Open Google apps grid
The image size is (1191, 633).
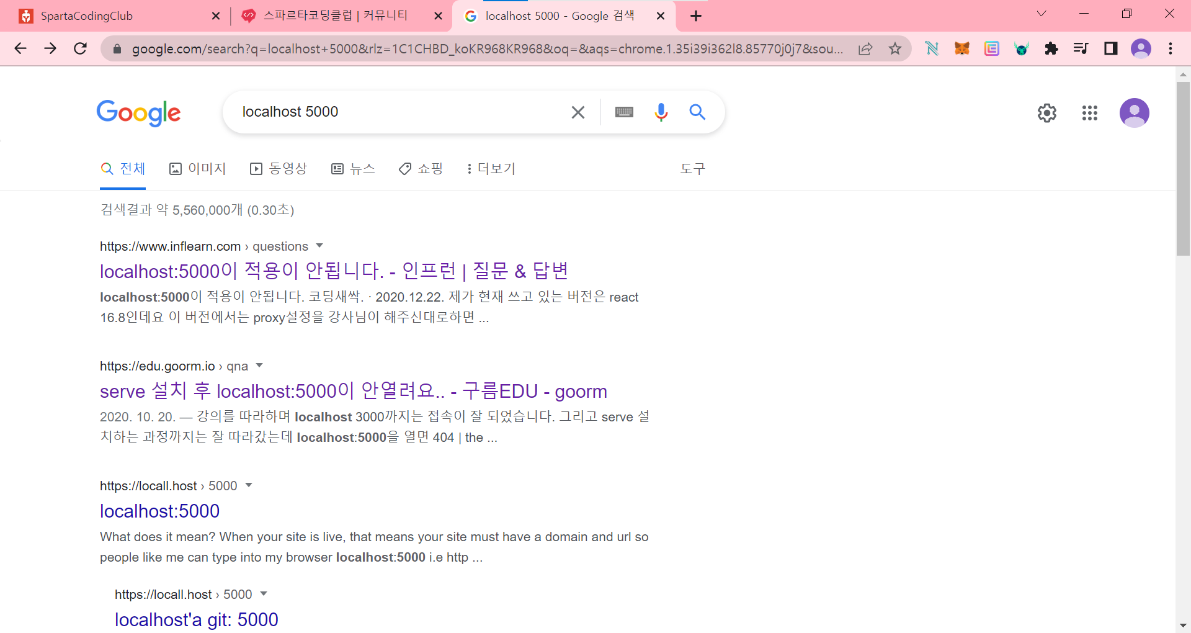tap(1090, 113)
